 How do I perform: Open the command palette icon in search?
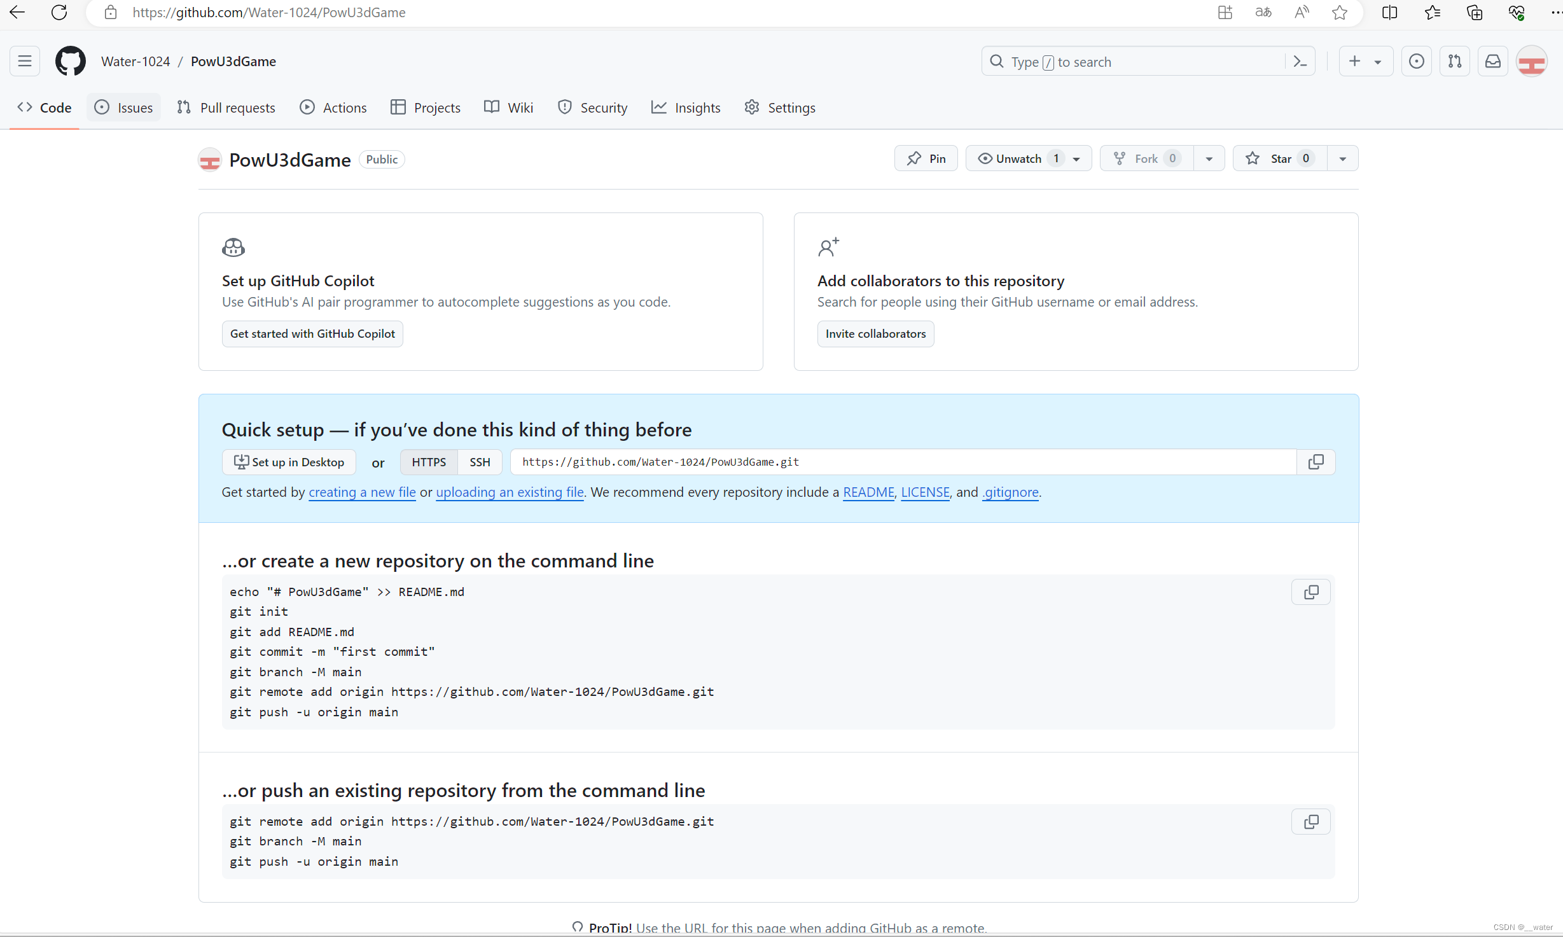click(1300, 62)
